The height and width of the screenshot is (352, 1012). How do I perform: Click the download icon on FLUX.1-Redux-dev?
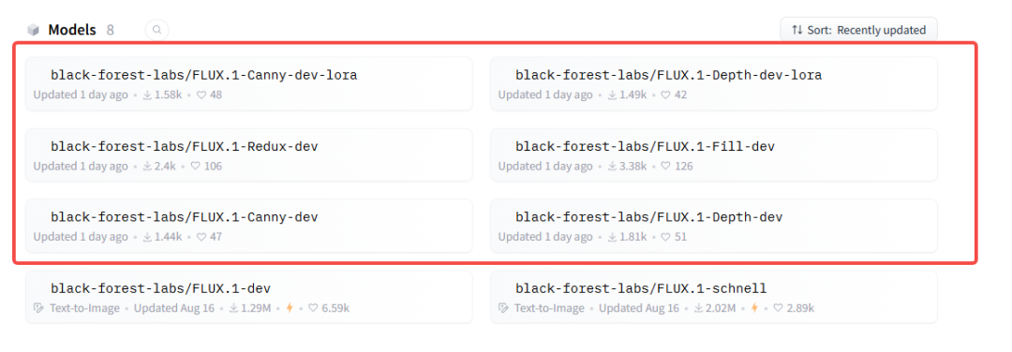coord(147,167)
